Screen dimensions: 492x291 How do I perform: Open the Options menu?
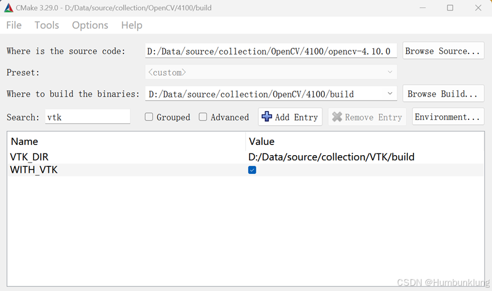[90, 25]
